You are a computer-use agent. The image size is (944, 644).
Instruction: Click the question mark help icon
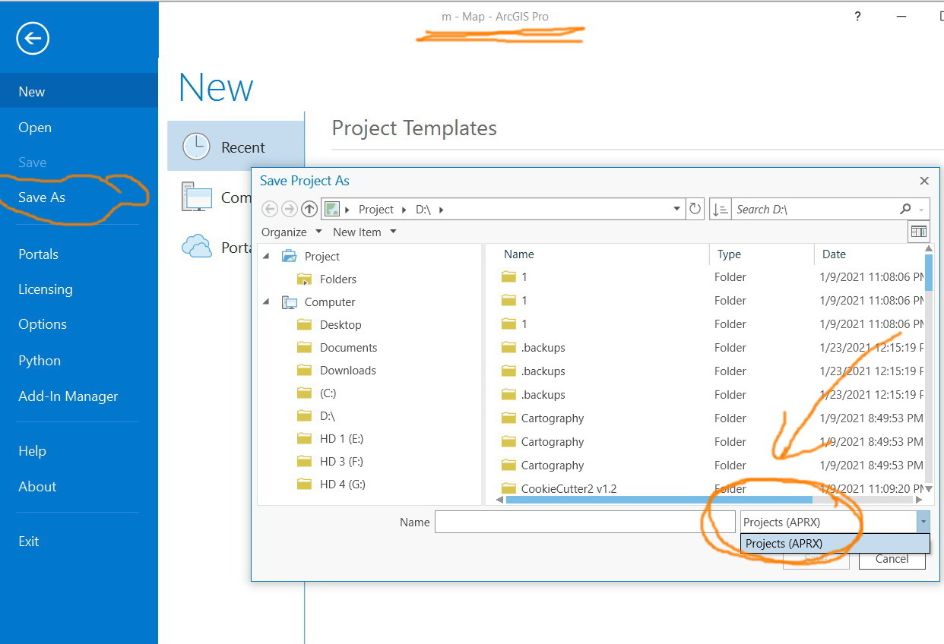pyautogui.click(x=857, y=16)
